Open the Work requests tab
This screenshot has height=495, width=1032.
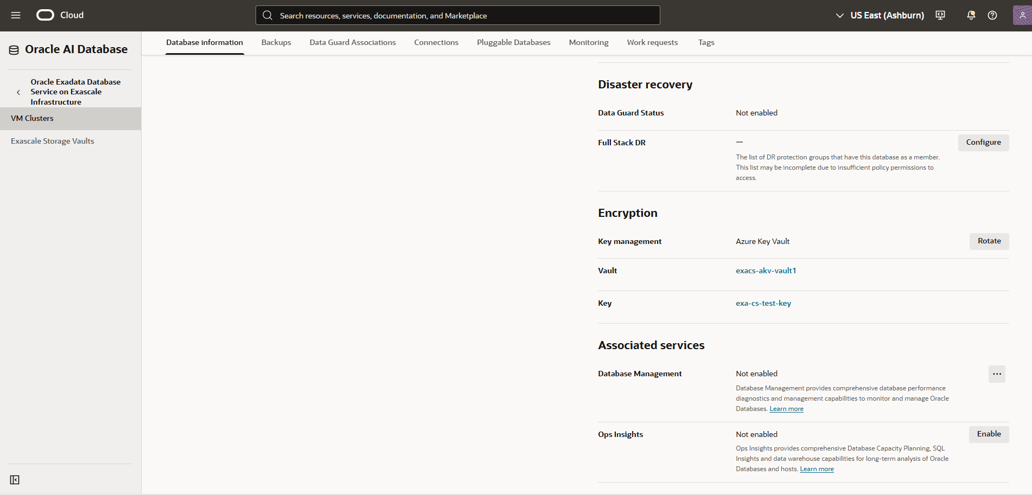(x=652, y=42)
